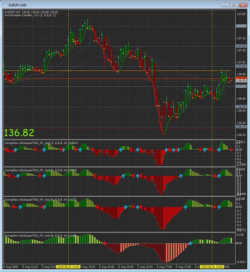The image size is (250, 272).
Task: Click the orange 136.85 price level label
Action: (x=241, y=78)
